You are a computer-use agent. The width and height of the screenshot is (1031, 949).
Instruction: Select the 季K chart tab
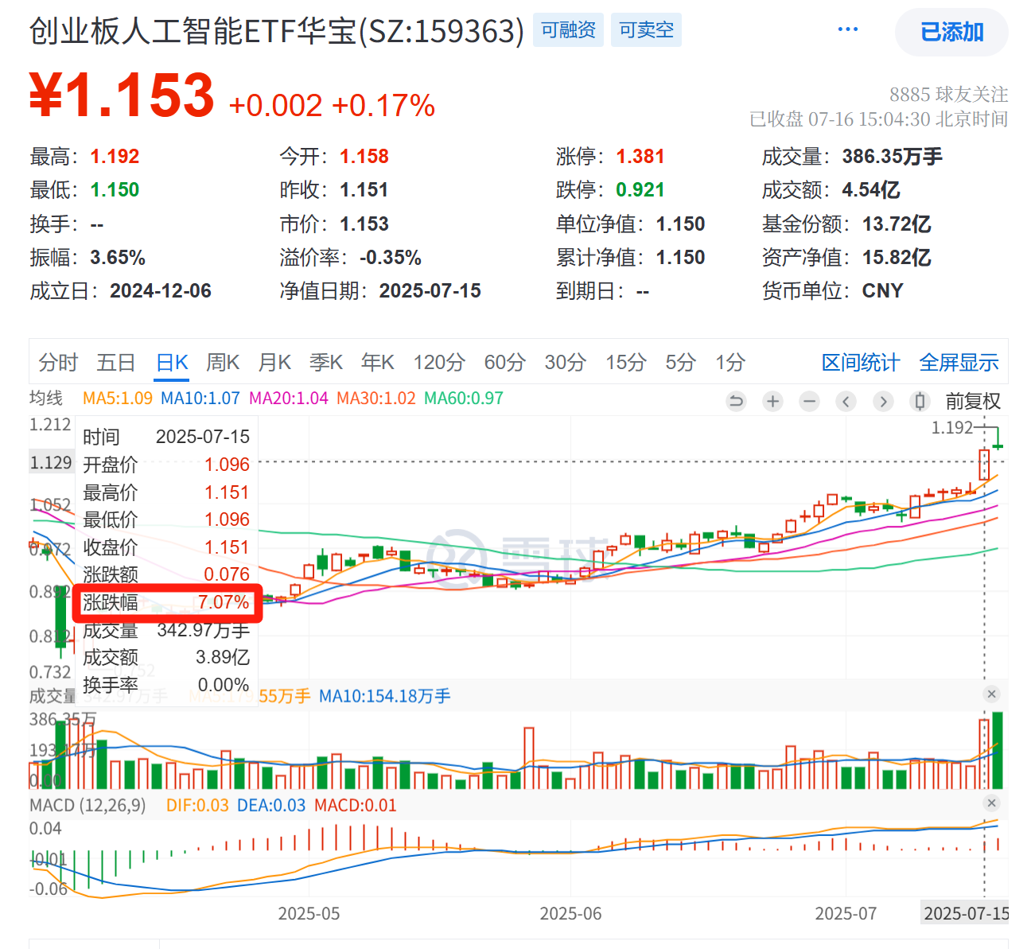[326, 363]
